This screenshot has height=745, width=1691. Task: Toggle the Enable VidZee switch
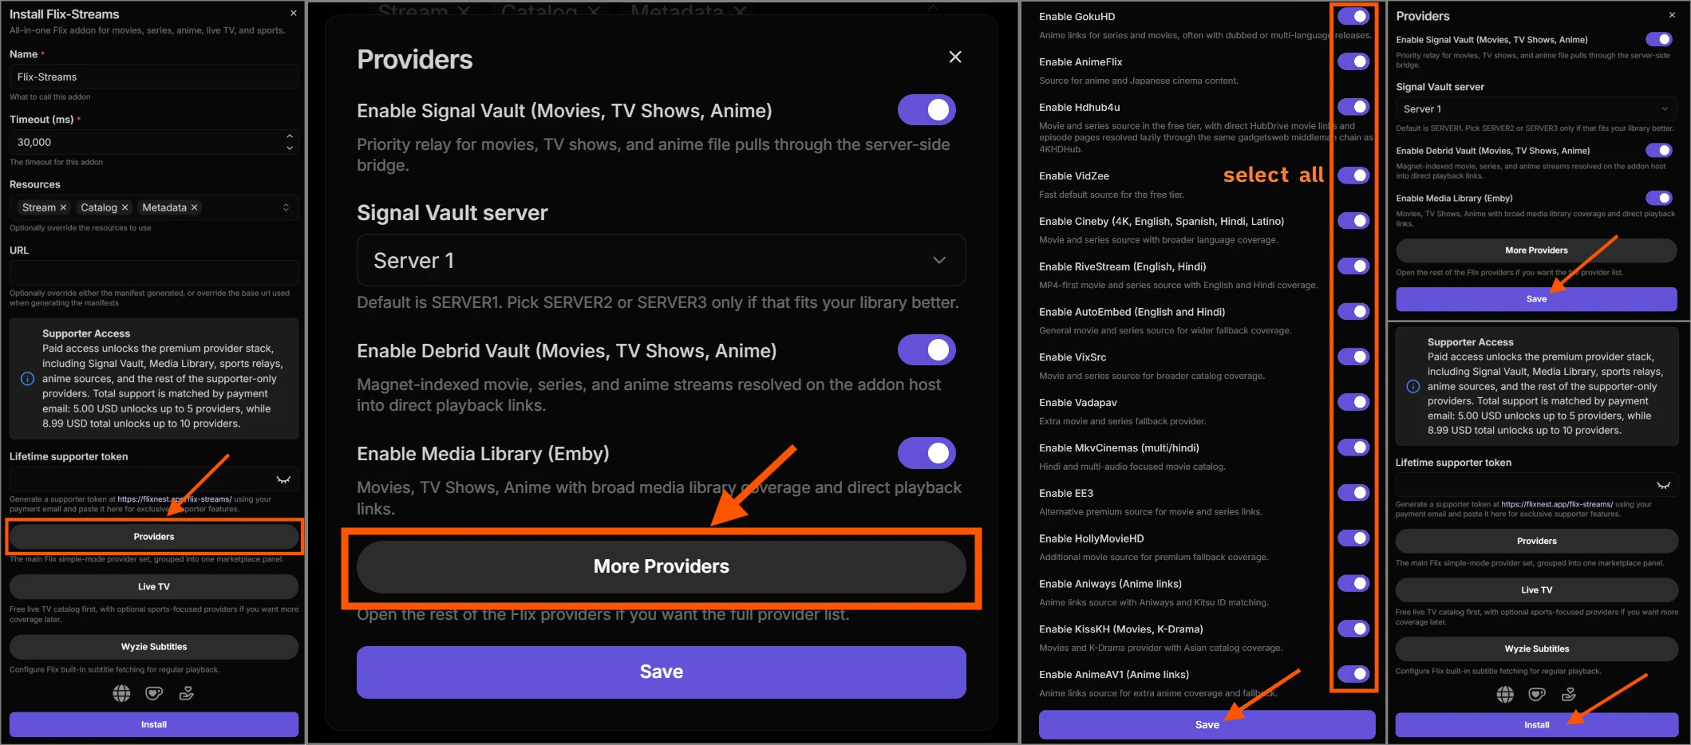pos(1353,175)
